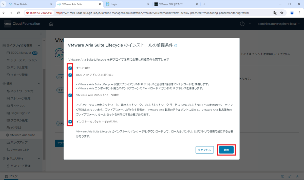Collapse the 管理 section chevron

tap(39, 84)
